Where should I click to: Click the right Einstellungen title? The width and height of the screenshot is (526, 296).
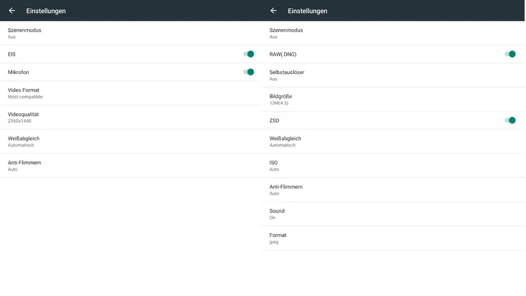coord(308,11)
